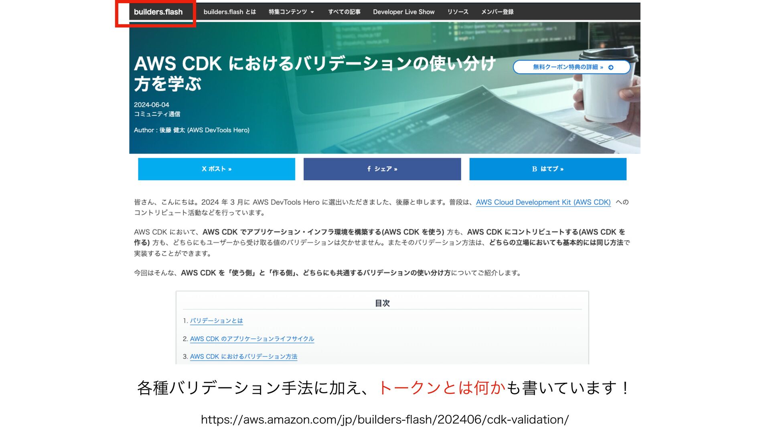Jump to バリデーションとは section
Screen dimensions: 770x433
(x=216, y=321)
